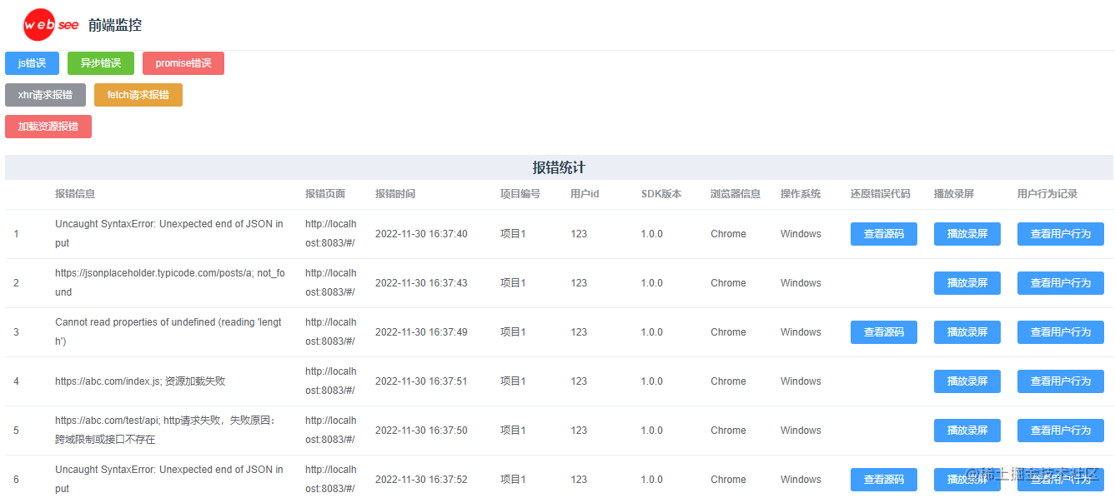Click the 项目编号 column header
Viewport: 1115px width, 498px height.
tap(520, 194)
